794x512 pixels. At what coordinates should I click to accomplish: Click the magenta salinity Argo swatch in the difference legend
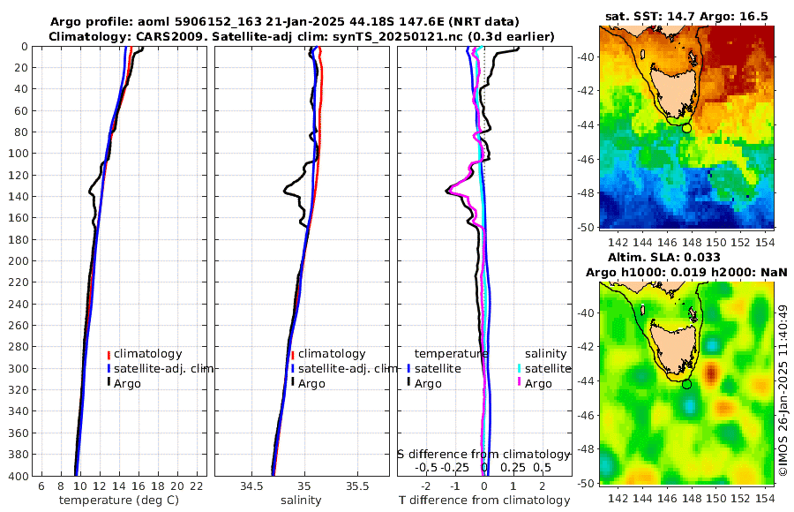click(520, 383)
